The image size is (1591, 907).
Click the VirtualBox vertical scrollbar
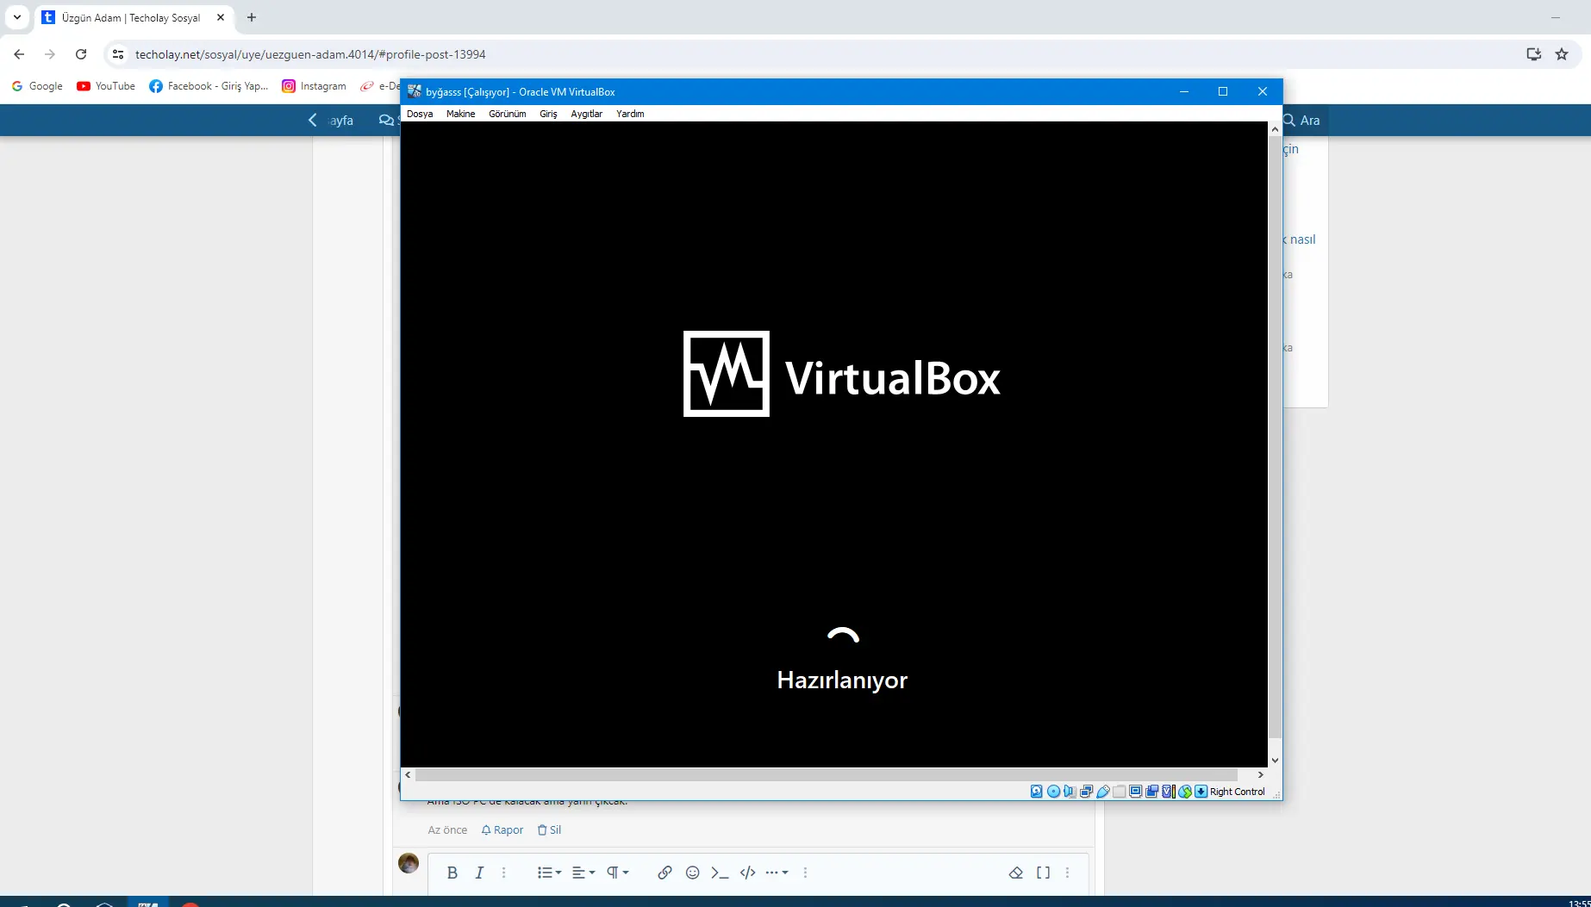pos(1275,437)
